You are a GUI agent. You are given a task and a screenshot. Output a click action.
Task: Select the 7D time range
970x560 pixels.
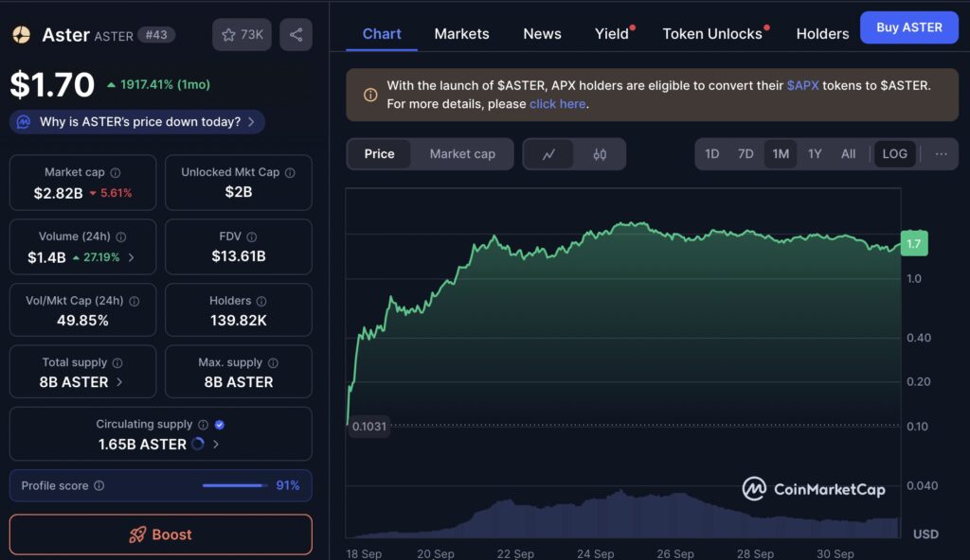tap(745, 154)
